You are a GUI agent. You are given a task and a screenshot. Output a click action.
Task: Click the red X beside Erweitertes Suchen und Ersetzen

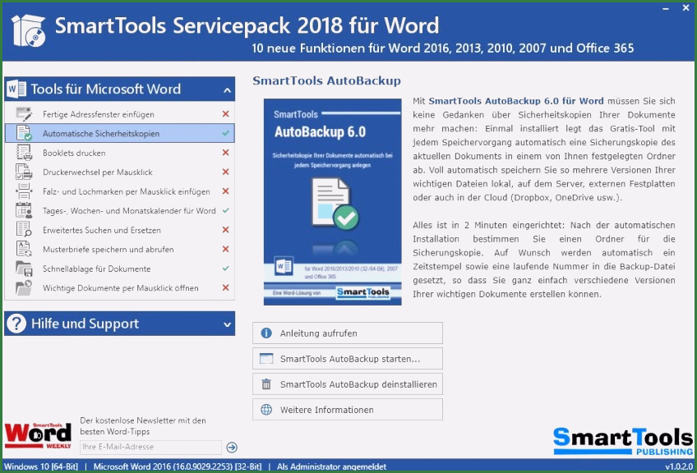[x=226, y=230]
